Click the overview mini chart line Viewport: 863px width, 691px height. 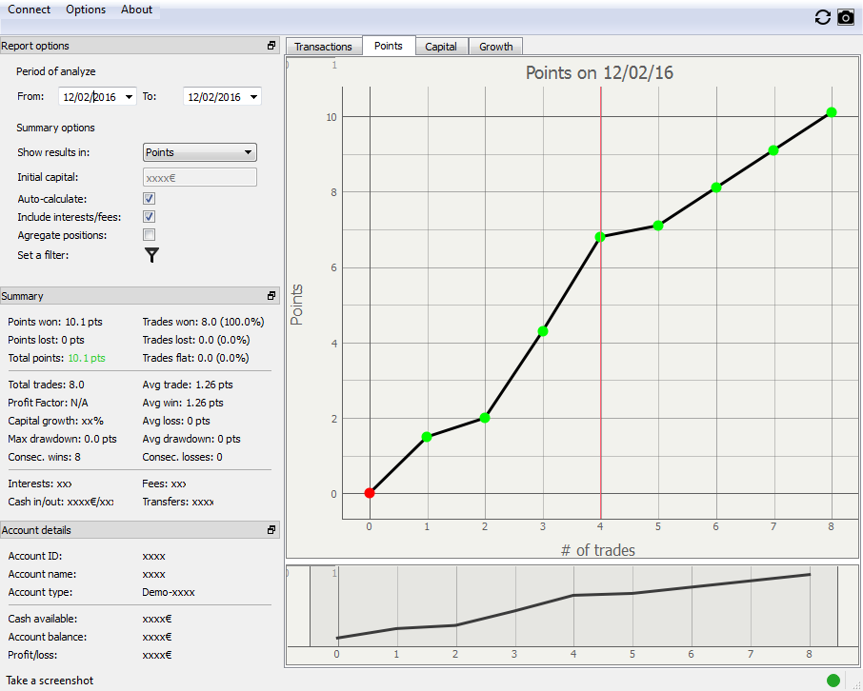pyautogui.click(x=572, y=596)
